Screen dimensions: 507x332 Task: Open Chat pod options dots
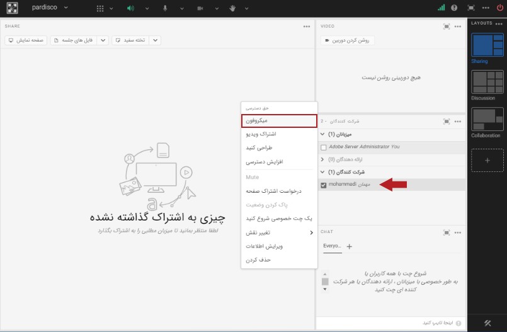[x=458, y=232]
